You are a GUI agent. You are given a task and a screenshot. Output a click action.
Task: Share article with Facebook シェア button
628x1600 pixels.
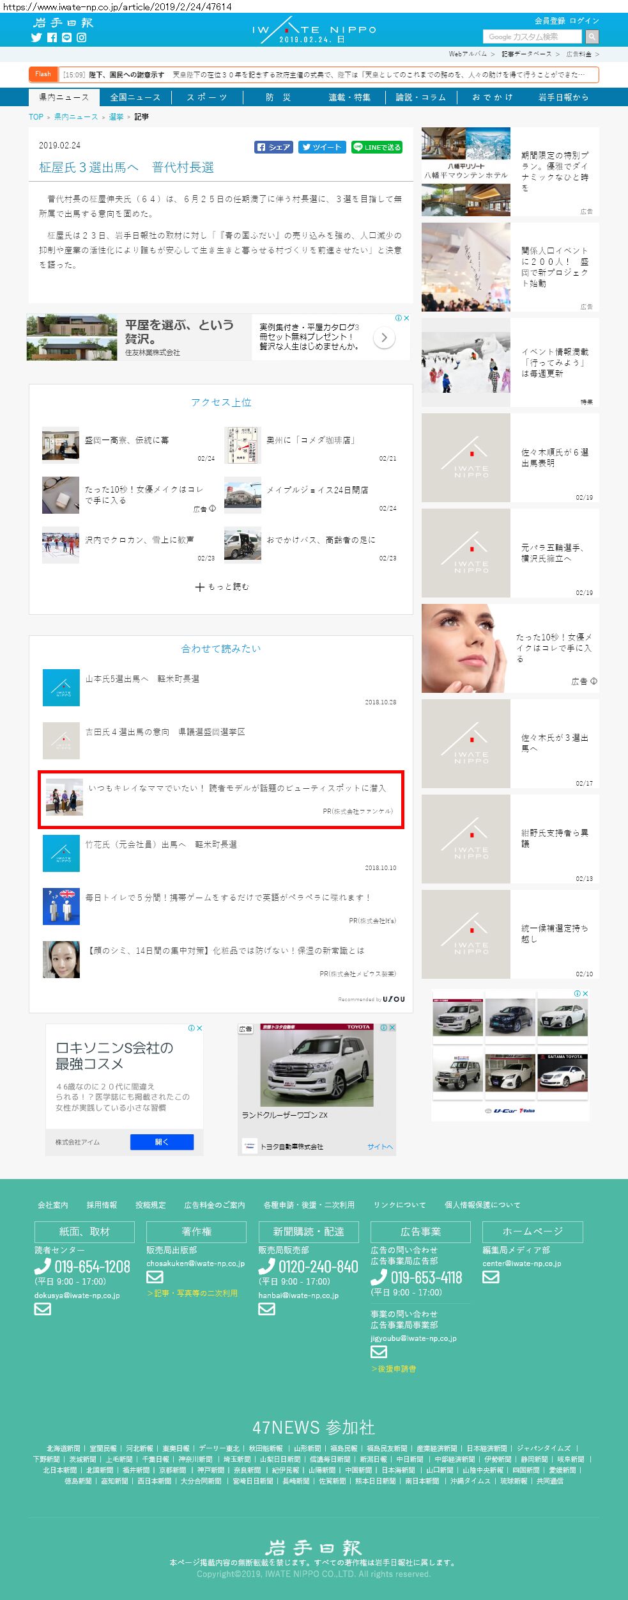(273, 147)
